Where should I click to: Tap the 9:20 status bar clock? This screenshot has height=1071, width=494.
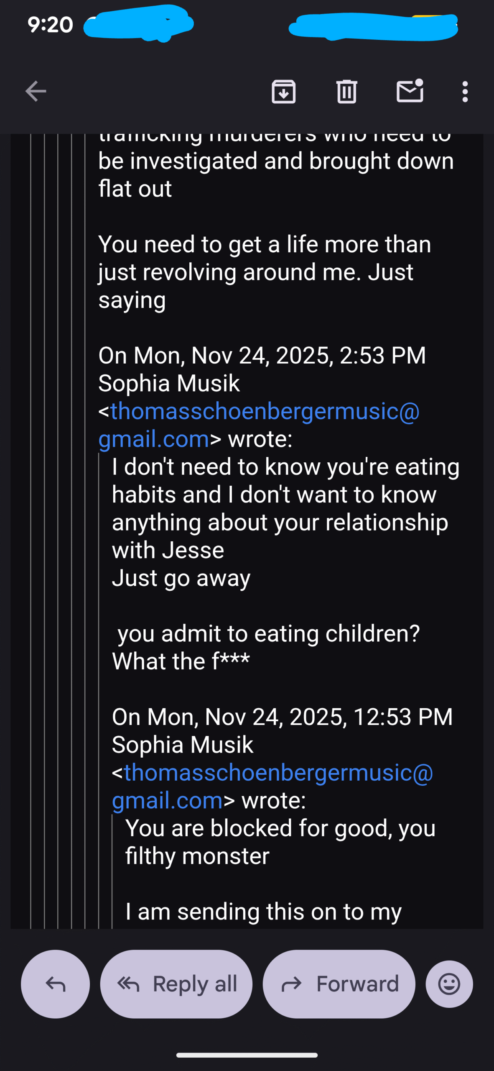50,25
